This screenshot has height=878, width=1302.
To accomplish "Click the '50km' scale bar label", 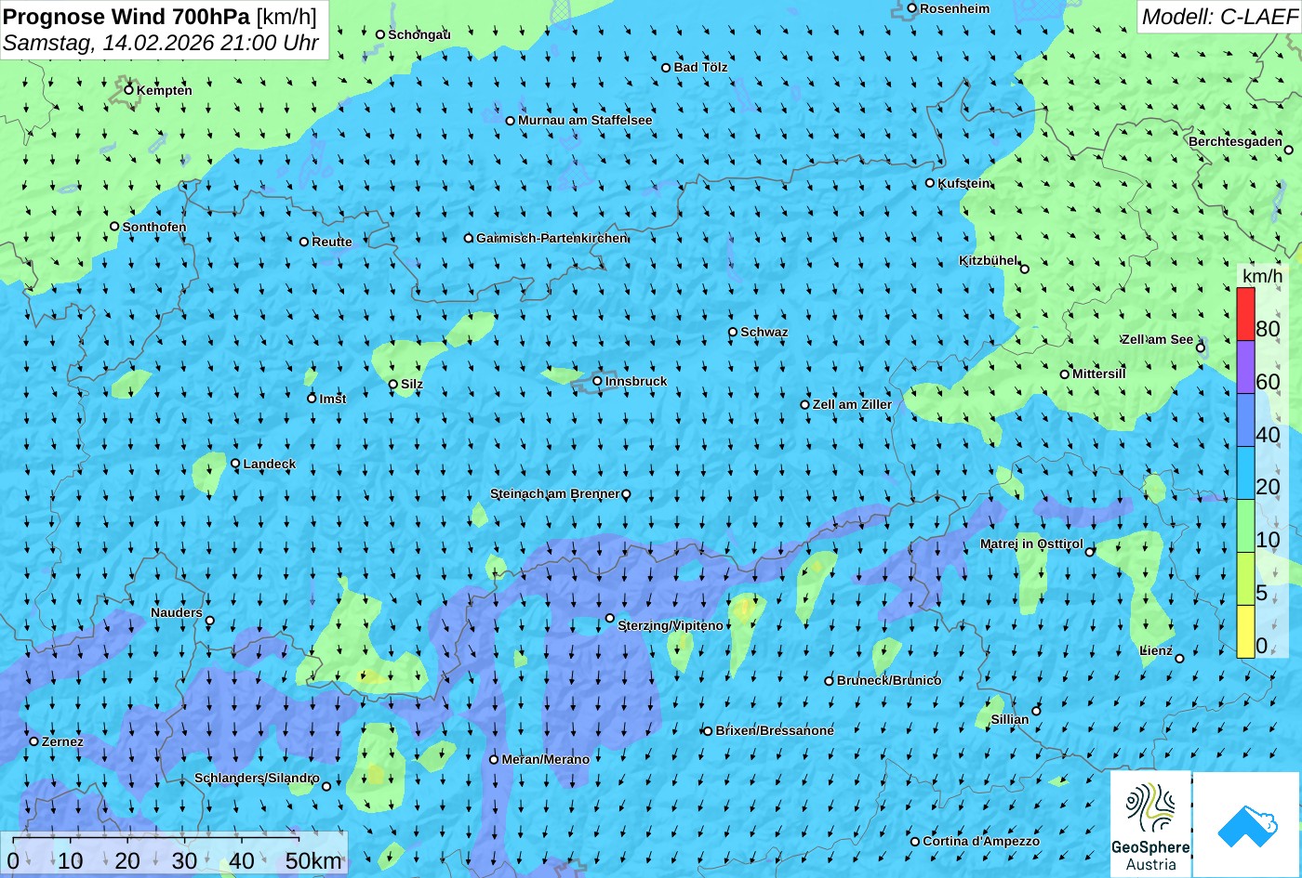I will click(x=313, y=860).
